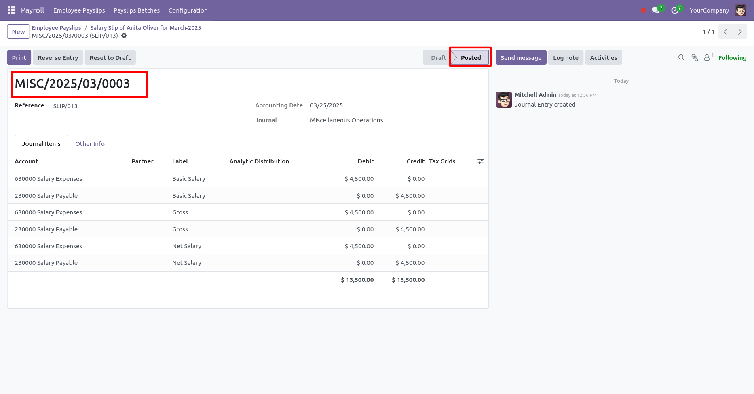This screenshot has height=394, width=754.
Task: Click Salary Payable account in Net Salary row
Action: click(46, 263)
